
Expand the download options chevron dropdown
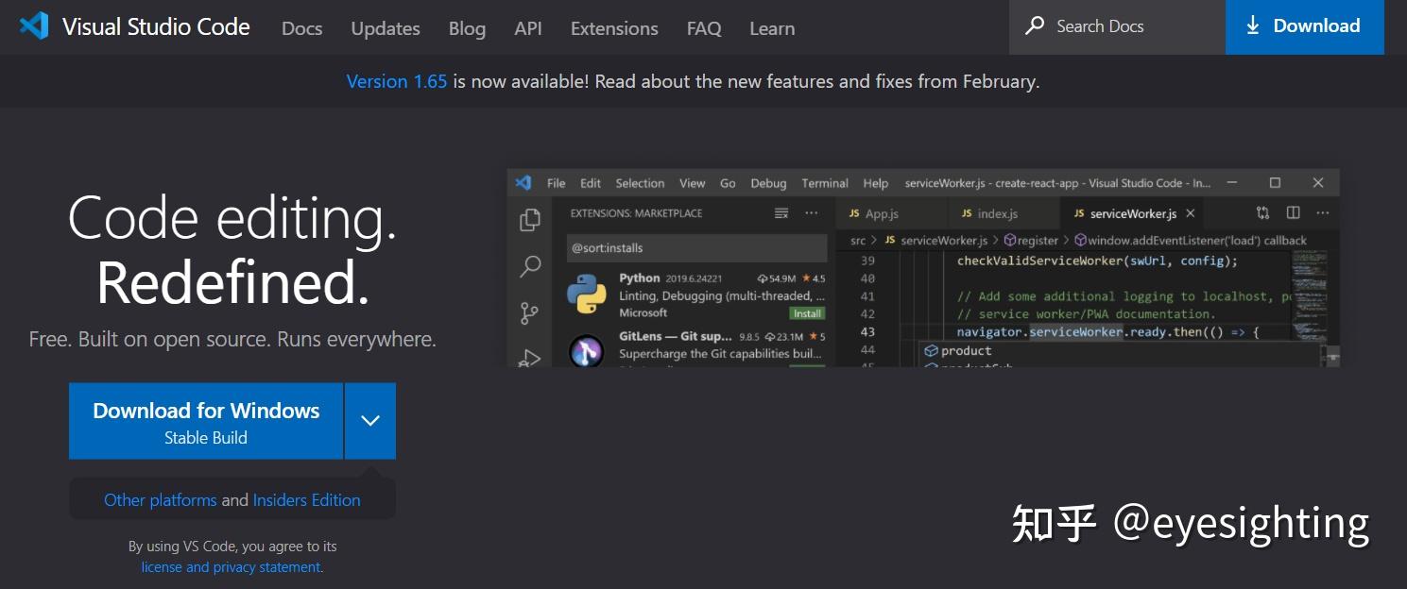click(370, 421)
